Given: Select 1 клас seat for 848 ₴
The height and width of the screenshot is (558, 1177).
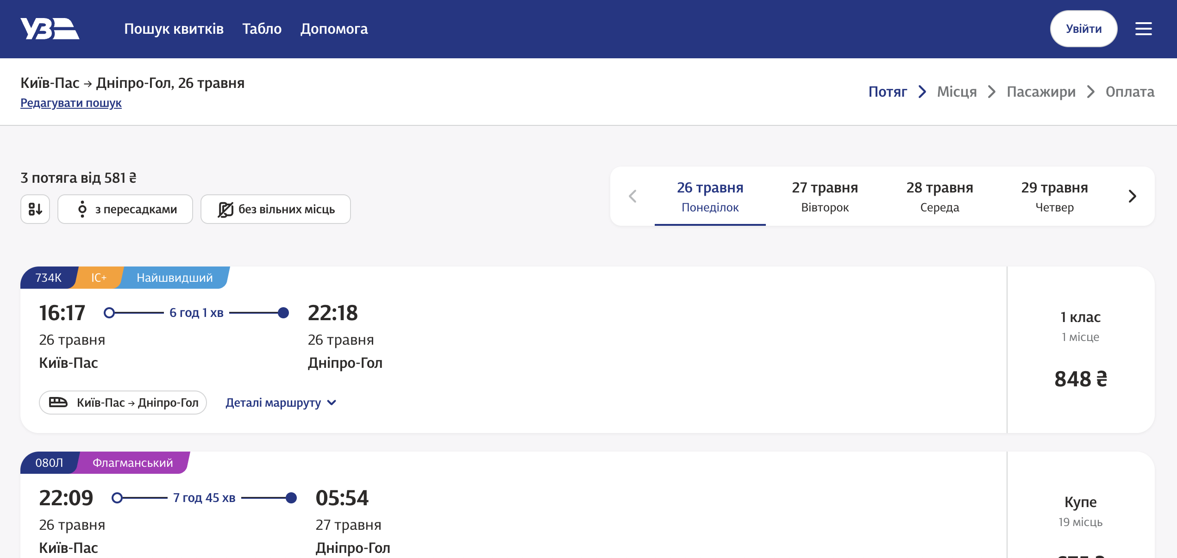Looking at the screenshot, I should pos(1080,350).
